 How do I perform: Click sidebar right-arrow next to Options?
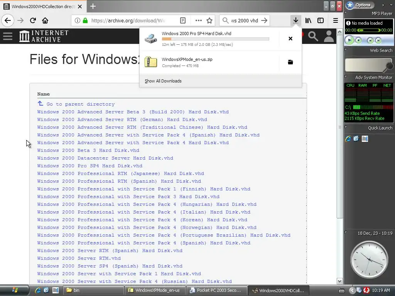coord(383,5)
